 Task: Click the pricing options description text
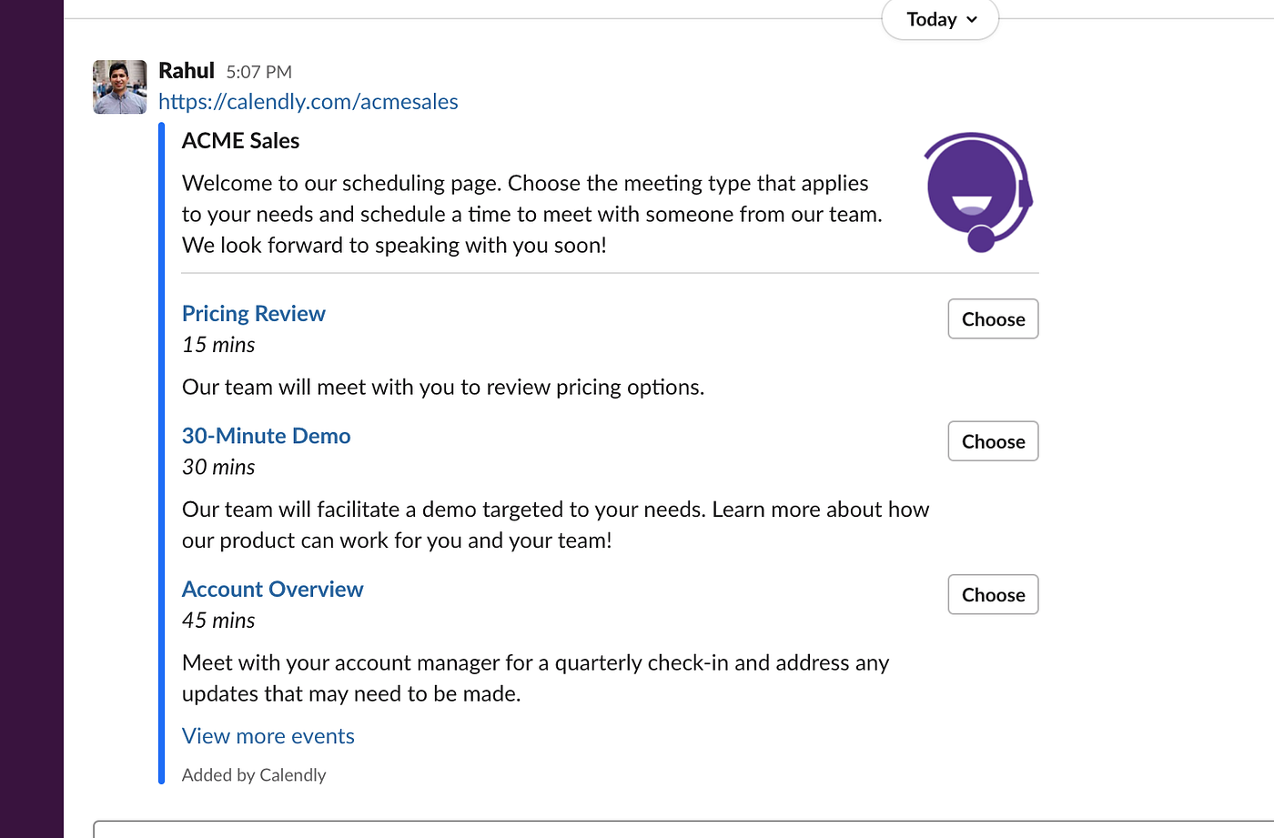(x=443, y=388)
